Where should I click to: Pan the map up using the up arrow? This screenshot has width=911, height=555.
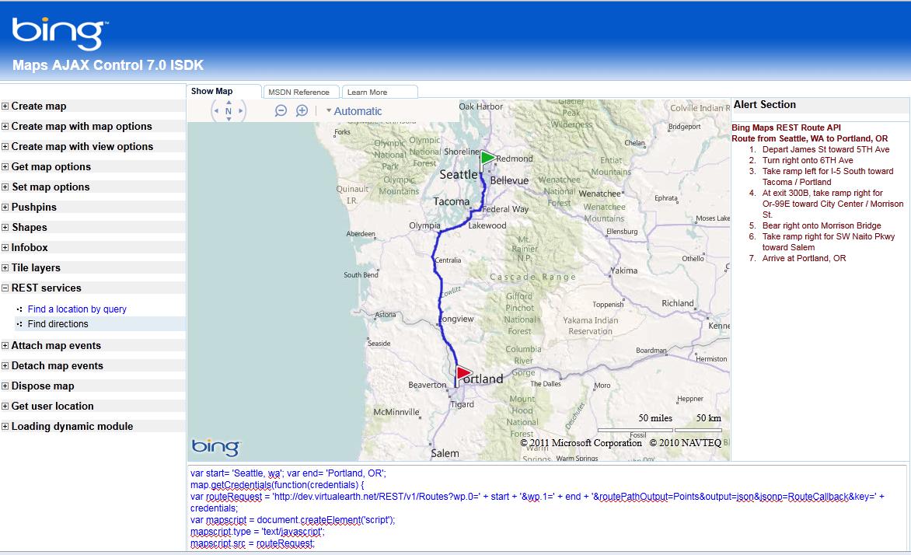(229, 102)
